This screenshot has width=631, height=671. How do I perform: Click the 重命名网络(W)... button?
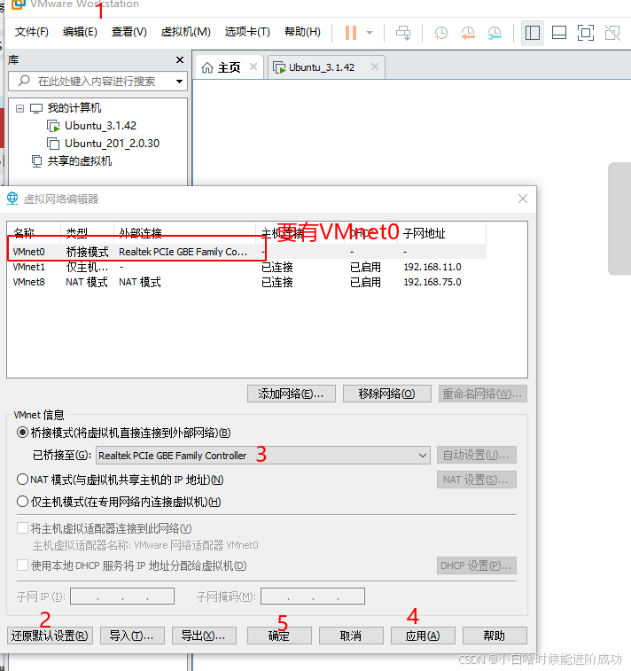pyautogui.click(x=482, y=394)
